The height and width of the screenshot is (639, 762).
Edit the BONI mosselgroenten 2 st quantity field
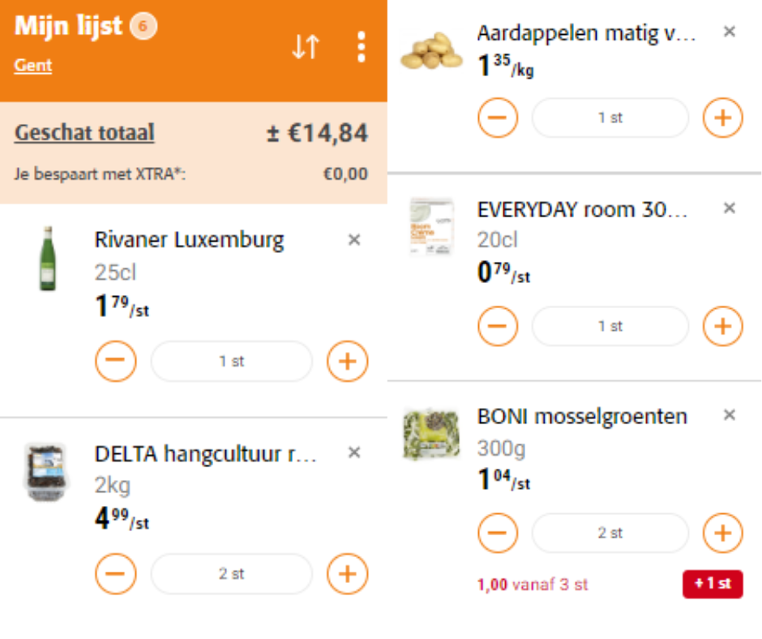point(610,533)
